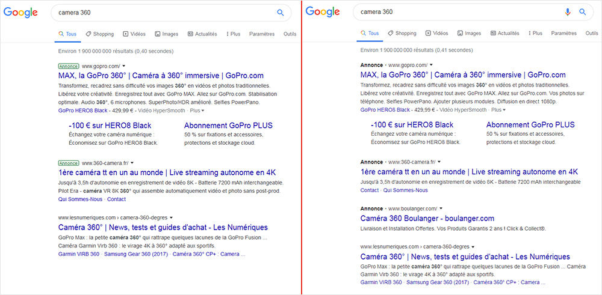602x295 pixels.
Task: Expand arrow next to www.360-camera.fr/ in left panel
Action: coord(132,163)
